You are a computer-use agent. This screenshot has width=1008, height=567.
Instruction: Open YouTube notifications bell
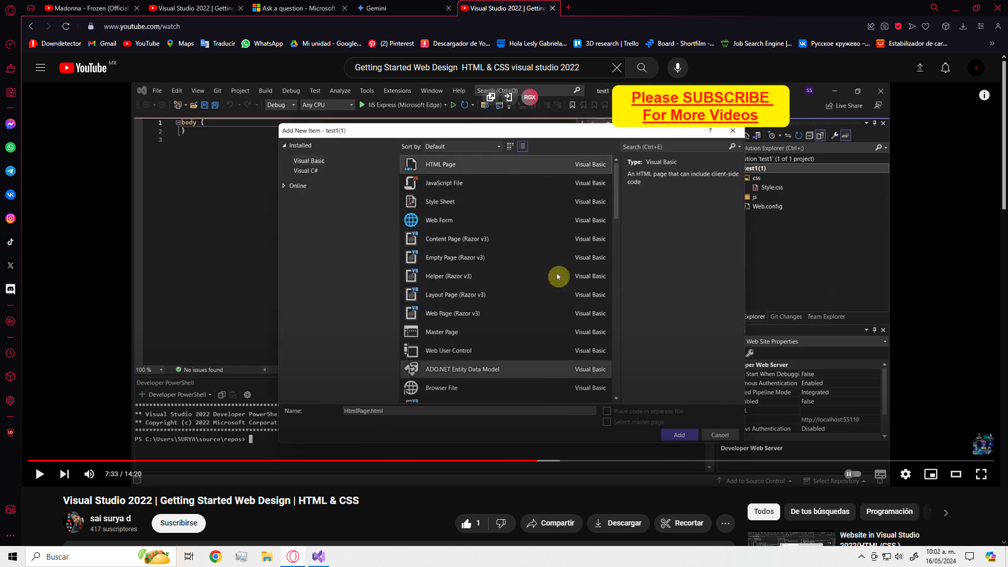point(946,68)
